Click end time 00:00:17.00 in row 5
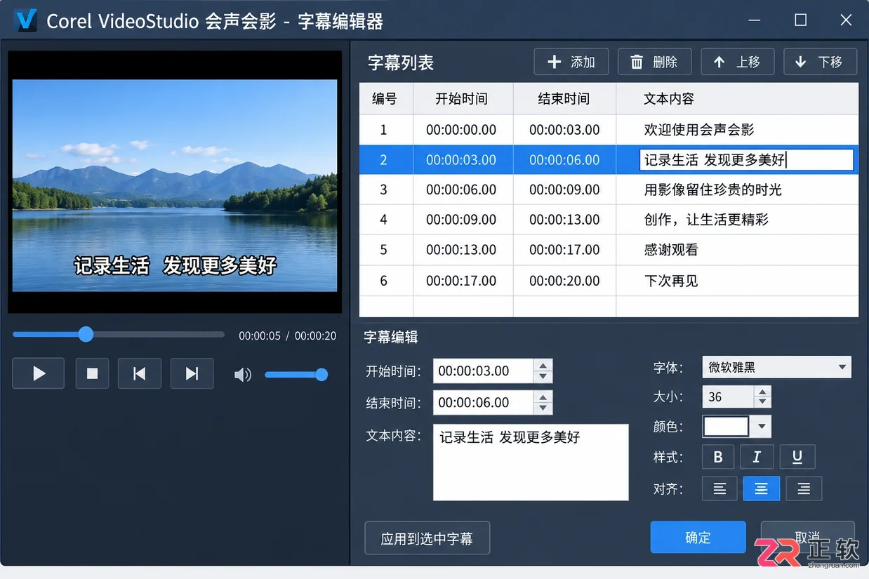This screenshot has width=869, height=579. 564,250
